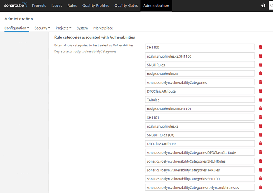
Task: Open the Security dropdown menu
Action: click(x=42, y=28)
